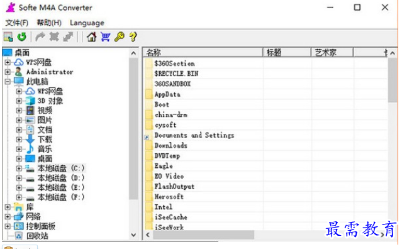
Task: Select the root 桌面 tree item
Action: tap(22, 53)
